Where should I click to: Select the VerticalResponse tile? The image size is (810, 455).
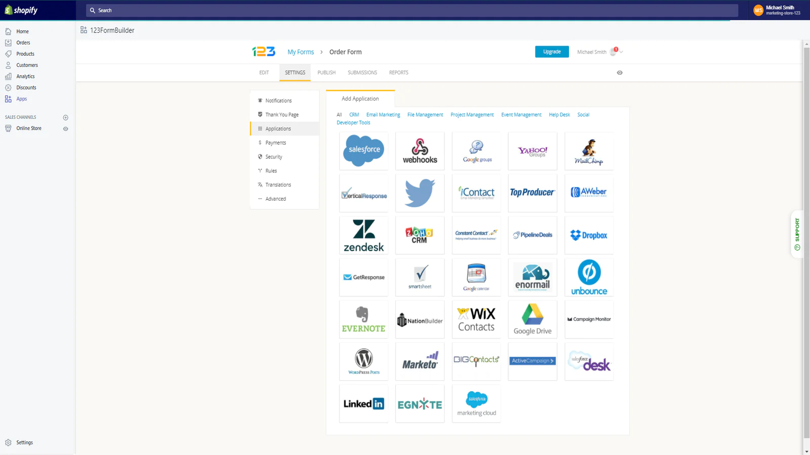pyautogui.click(x=364, y=193)
